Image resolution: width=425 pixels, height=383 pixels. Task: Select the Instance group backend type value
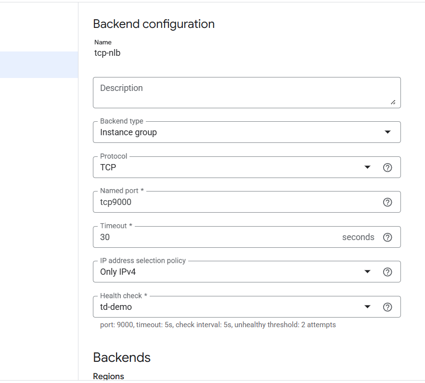click(129, 132)
